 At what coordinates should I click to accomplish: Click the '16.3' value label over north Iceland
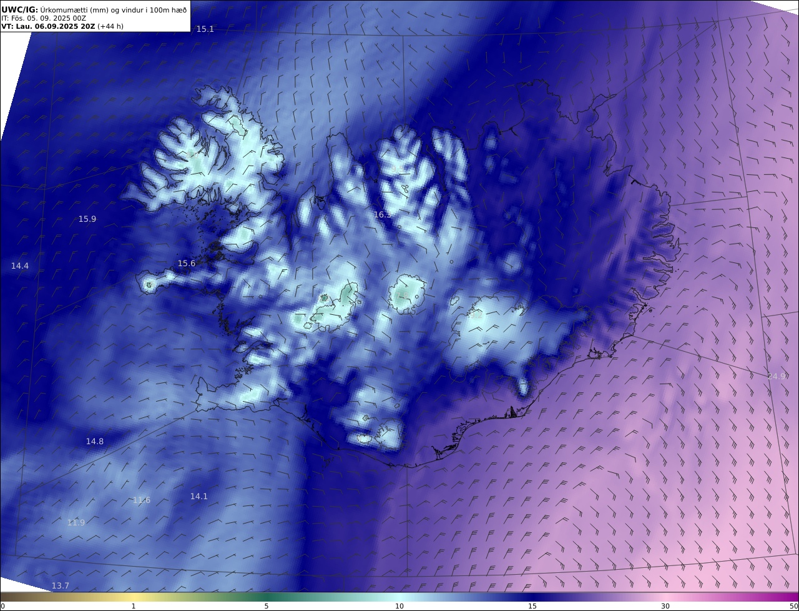pos(383,215)
